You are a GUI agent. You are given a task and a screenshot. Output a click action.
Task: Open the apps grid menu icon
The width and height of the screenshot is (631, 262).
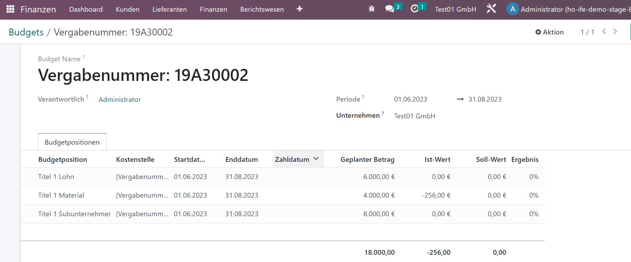pos(10,9)
